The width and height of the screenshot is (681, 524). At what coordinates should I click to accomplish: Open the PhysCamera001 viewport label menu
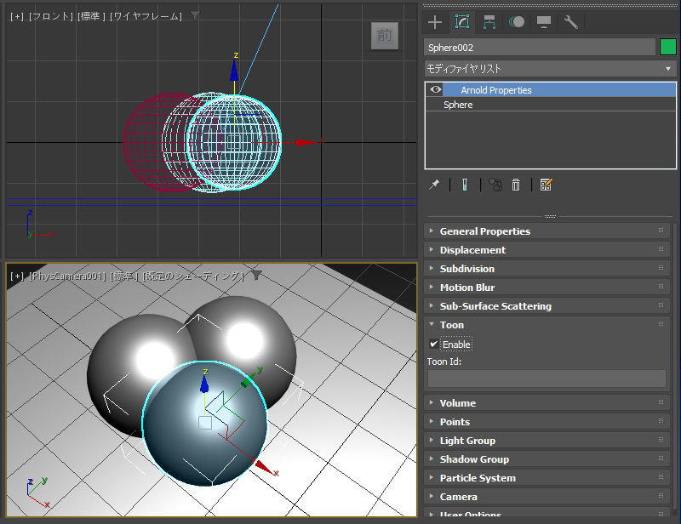67,276
